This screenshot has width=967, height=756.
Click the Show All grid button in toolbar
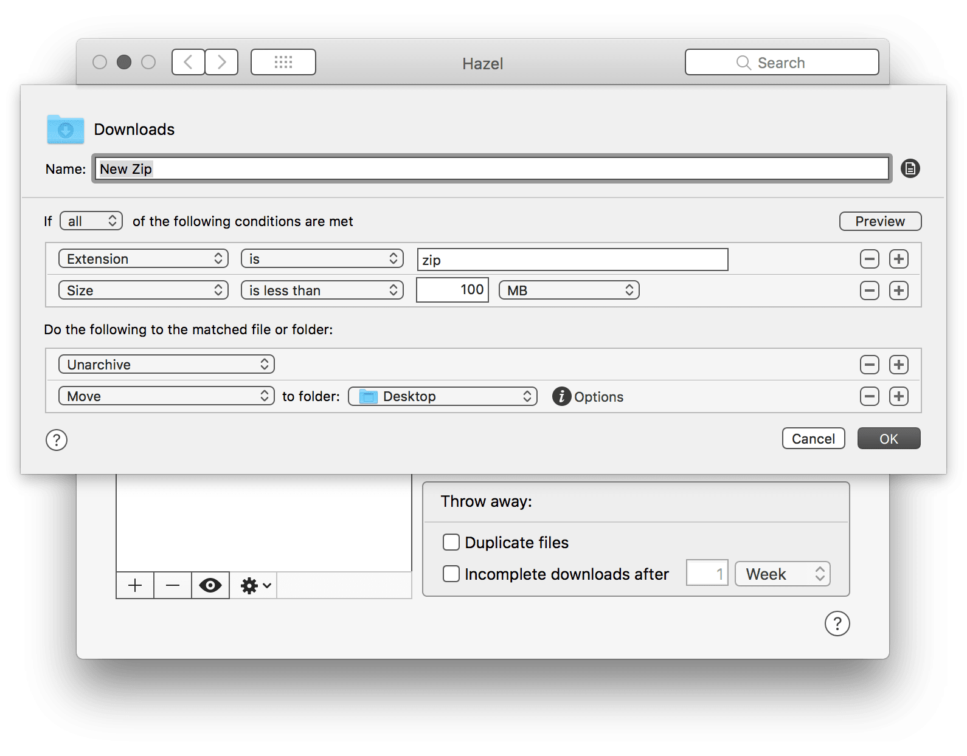(x=283, y=62)
